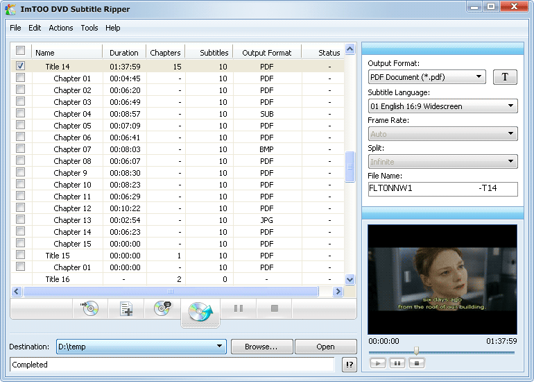This screenshot has width=534, height=382.
Task: Sort list by the Name column header
Action: point(67,53)
